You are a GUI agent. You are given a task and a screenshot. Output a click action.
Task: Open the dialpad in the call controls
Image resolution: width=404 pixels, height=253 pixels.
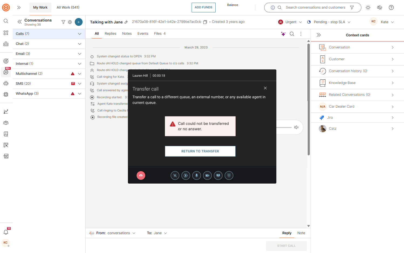[229, 175]
